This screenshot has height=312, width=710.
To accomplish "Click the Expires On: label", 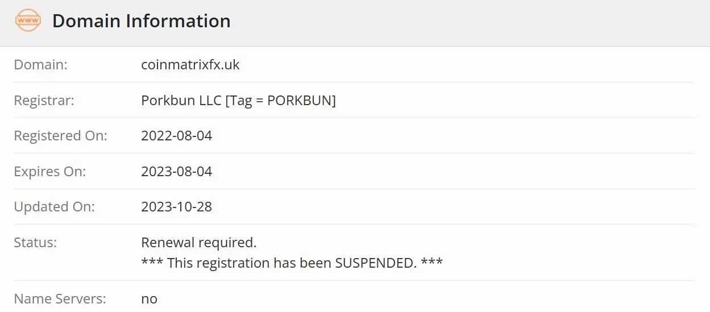I will [x=49, y=171].
